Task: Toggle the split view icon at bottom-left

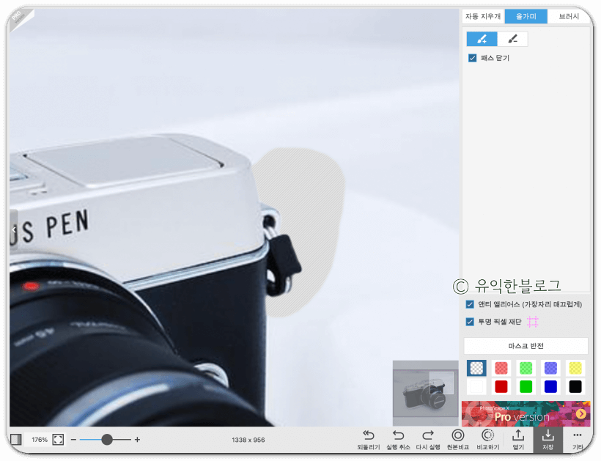Action: [x=16, y=440]
